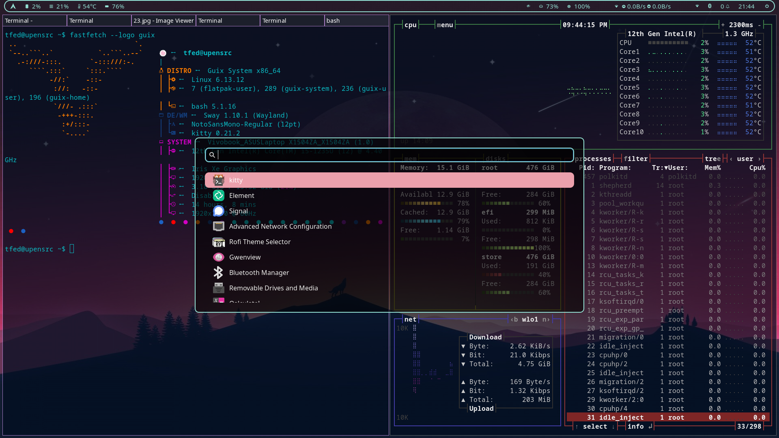Screen dimensions: 779x438
Task: Focus the launcher search input field
Action: click(389, 155)
